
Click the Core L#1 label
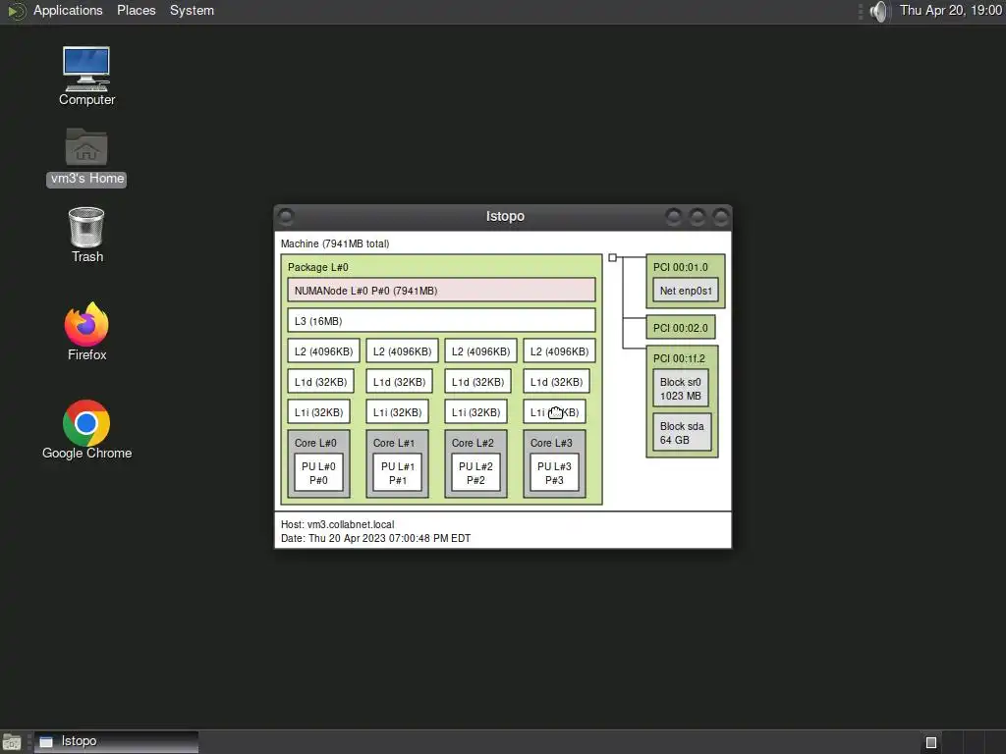[x=394, y=443]
